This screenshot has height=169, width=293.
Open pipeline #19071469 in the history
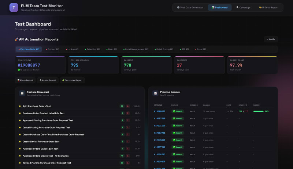coord(160,126)
